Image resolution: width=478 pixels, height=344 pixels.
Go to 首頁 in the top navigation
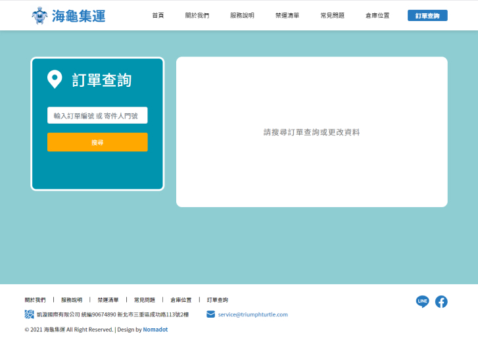(158, 15)
